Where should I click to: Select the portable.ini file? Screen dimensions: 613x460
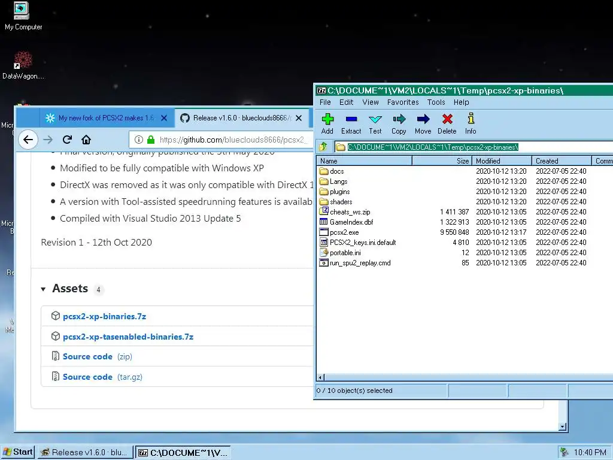(340, 252)
